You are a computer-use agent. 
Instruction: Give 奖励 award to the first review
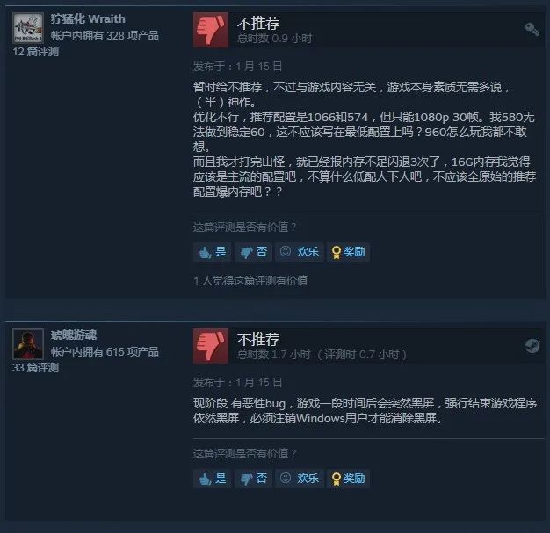(348, 252)
